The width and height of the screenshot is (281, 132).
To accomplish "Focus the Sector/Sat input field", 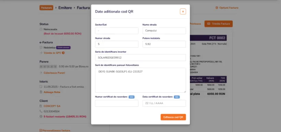I will tap(117, 31).
